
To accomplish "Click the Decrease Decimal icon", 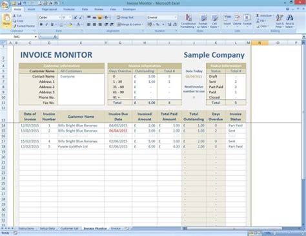I will pos(175,25).
